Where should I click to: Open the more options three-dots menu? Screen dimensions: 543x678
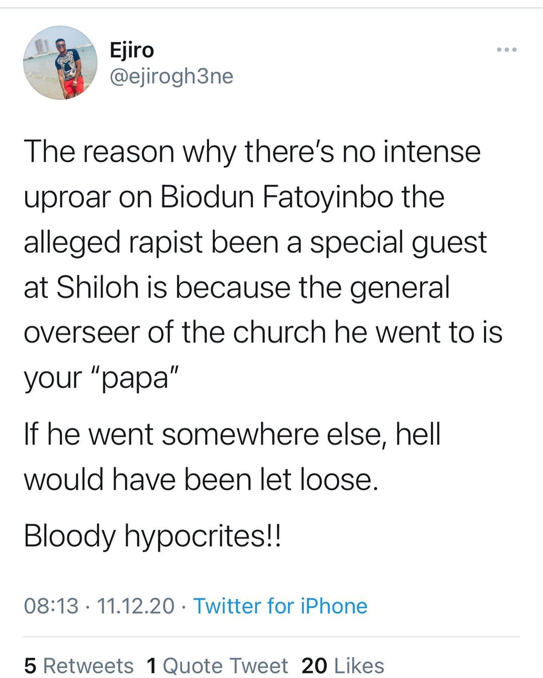506,50
